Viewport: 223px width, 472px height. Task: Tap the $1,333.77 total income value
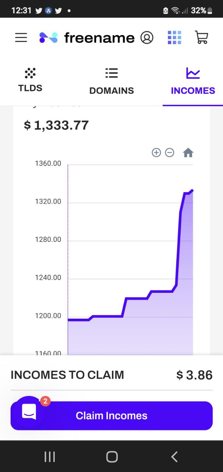point(56,125)
